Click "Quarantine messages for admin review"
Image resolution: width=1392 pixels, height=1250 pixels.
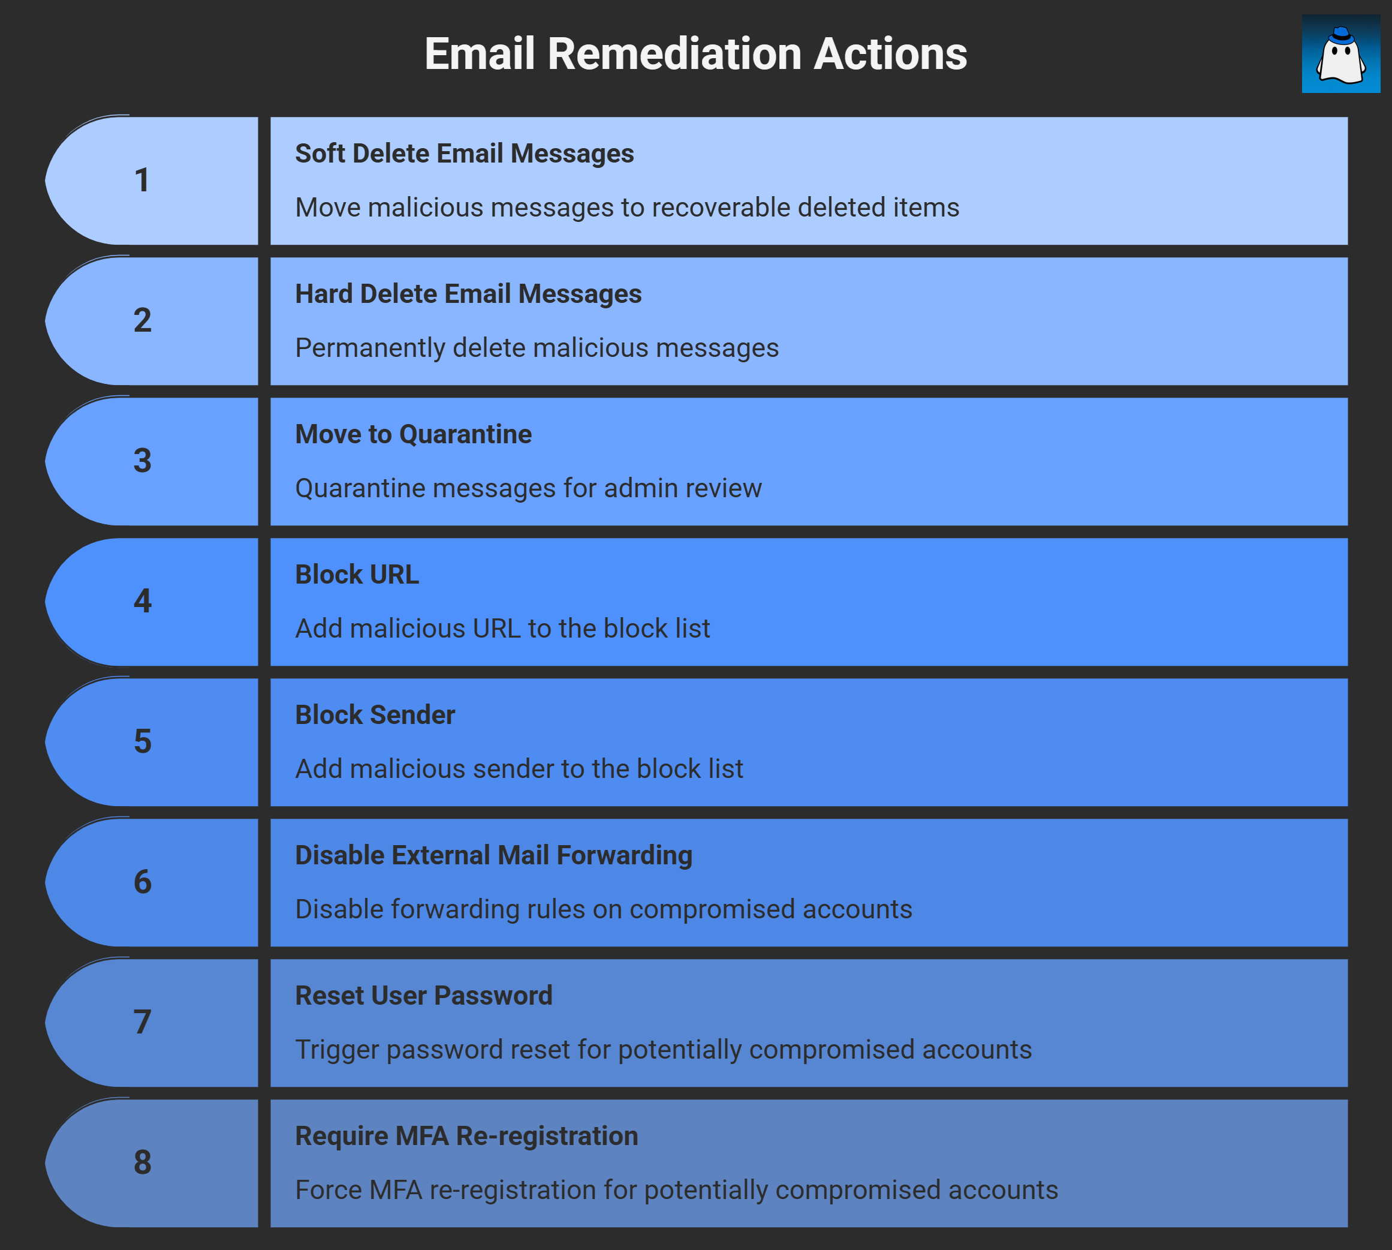tap(529, 488)
